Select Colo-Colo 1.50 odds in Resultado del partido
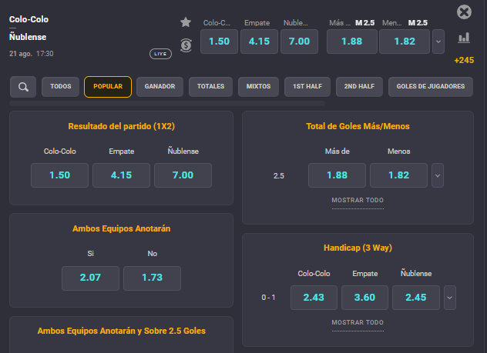Viewport: 487px width, 353px height. click(x=59, y=175)
